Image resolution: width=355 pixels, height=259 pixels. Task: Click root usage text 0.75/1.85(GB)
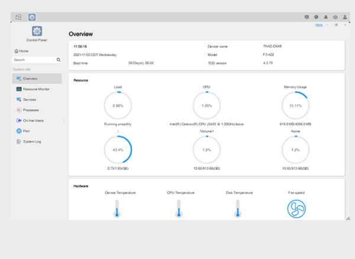click(x=118, y=169)
